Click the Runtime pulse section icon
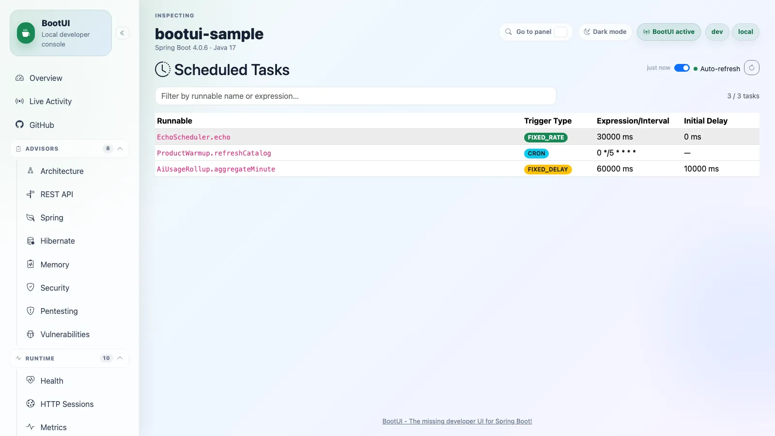775x436 pixels. (18, 358)
